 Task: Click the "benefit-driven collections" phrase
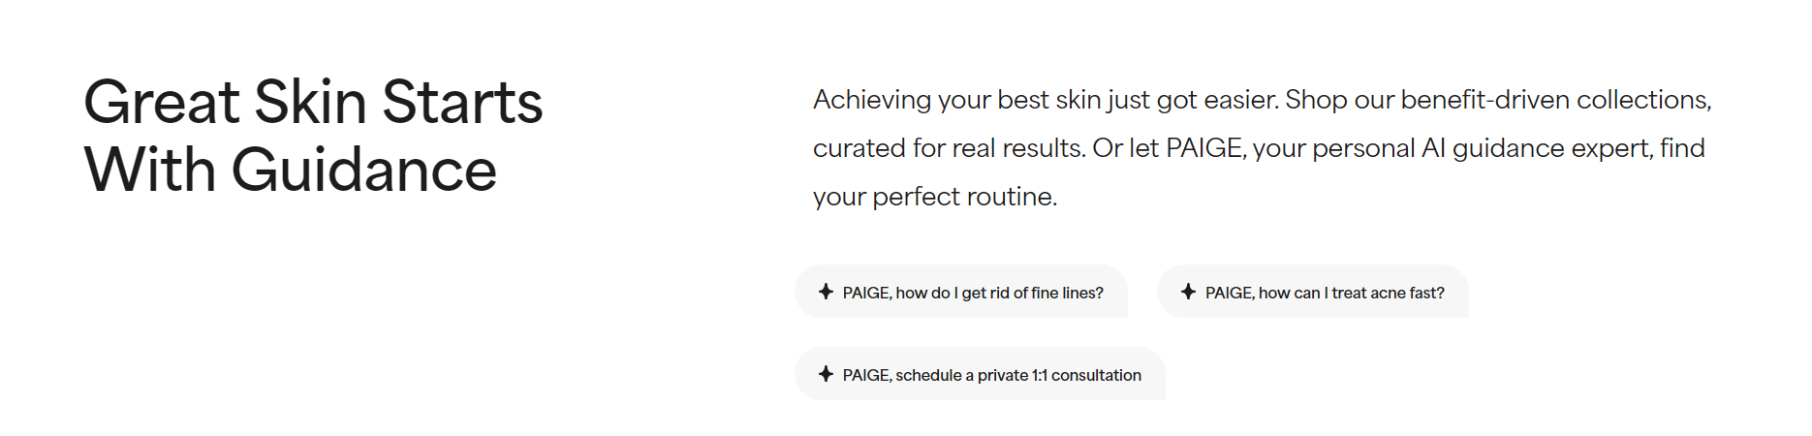[x=1556, y=100]
